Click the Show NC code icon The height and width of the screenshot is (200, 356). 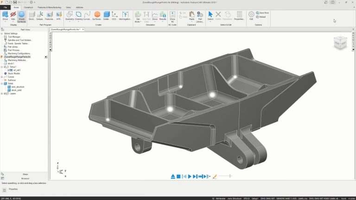172,16
